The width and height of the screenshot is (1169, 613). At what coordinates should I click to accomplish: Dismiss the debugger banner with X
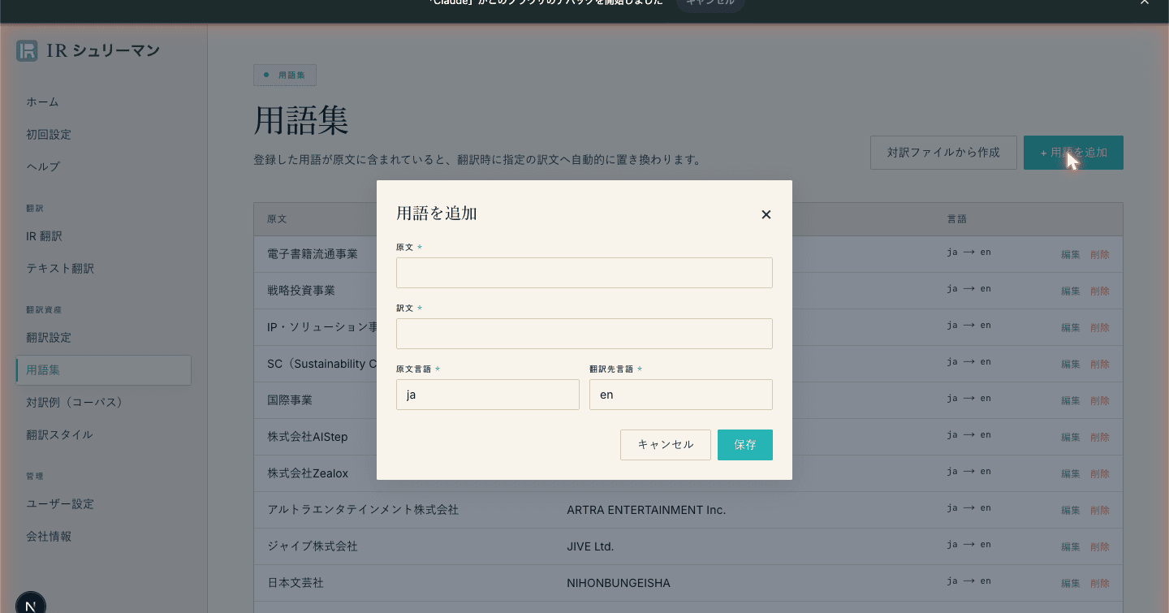(1145, 2)
